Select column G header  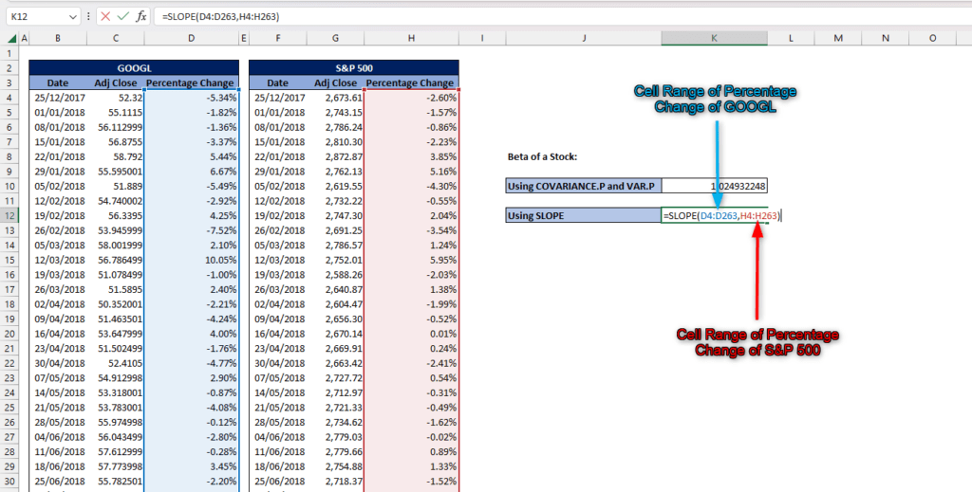(335, 38)
